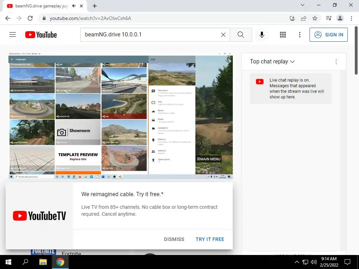Click the Showroom tile in video
Viewport: 359px width, 269px height.
click(x=78, y=132)
